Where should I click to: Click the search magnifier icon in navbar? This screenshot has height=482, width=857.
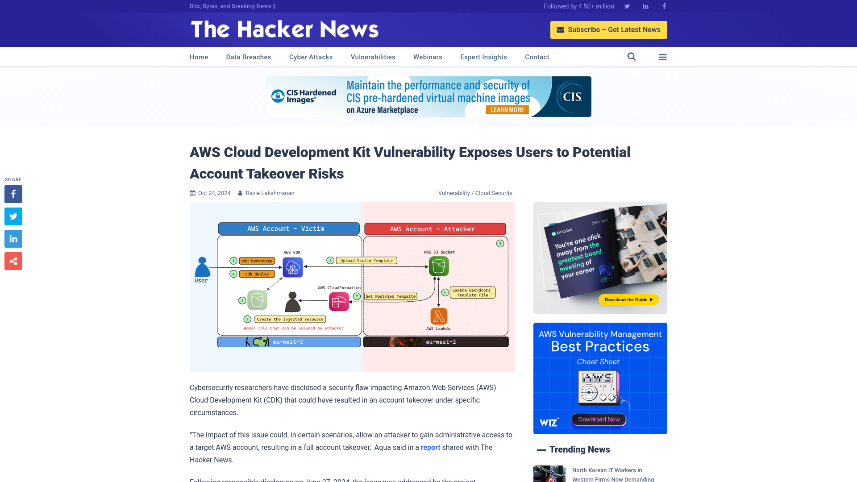(x=631, y=57)
